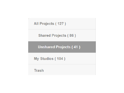Click the My Studios count of 104
The width and height of the screenshot is (124, 93).
60,59
